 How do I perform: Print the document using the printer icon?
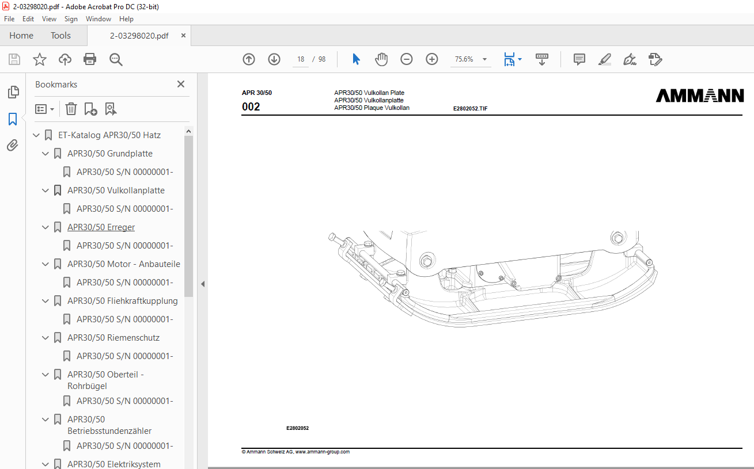point(90,59)
